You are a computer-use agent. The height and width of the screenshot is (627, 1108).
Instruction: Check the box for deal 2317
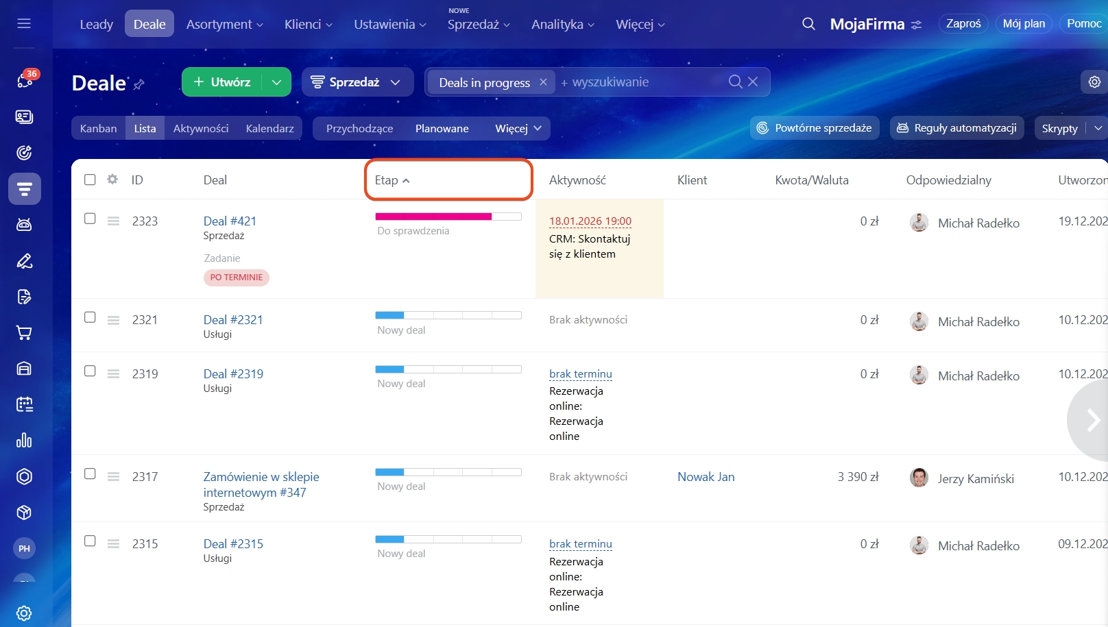[90, 474]
